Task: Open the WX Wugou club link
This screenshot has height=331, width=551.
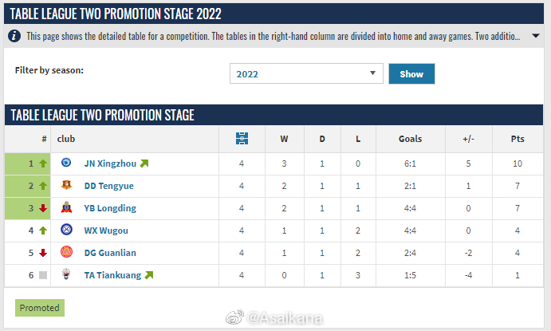Action: [106, 231]
